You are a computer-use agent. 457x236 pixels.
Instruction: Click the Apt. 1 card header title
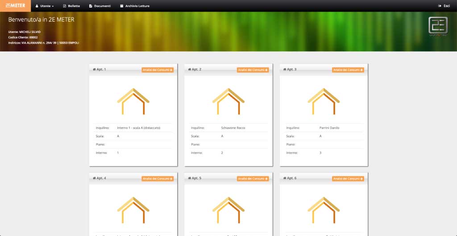100,69
